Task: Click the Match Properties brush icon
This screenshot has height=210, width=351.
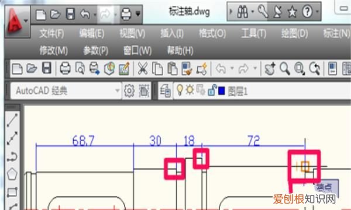Action: pos(187,68)
